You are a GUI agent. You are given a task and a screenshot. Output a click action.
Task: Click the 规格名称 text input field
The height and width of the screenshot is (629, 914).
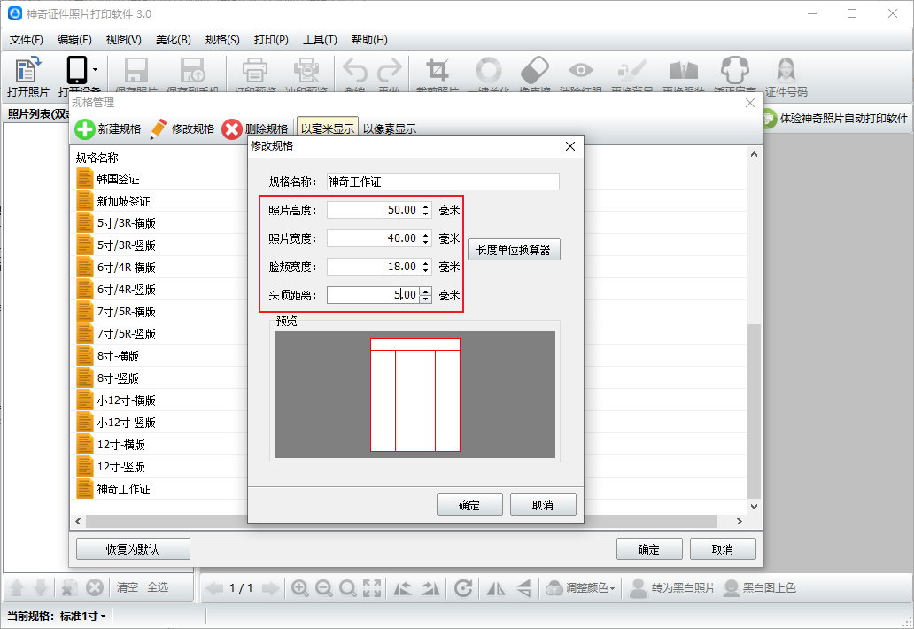(443, 182)
